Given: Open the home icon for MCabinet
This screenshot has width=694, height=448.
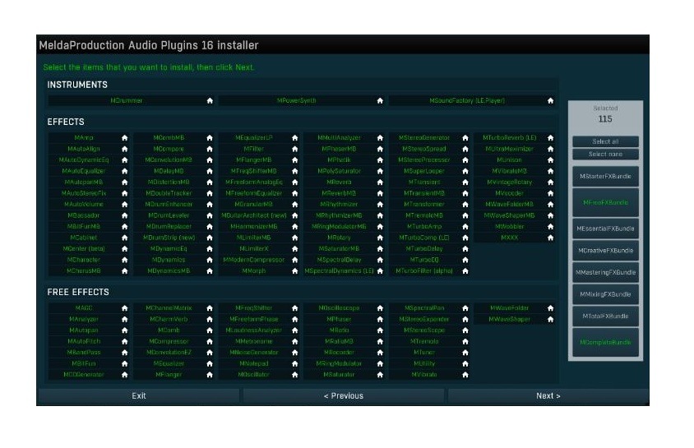Looking at the screenshot, I should 124,238.
